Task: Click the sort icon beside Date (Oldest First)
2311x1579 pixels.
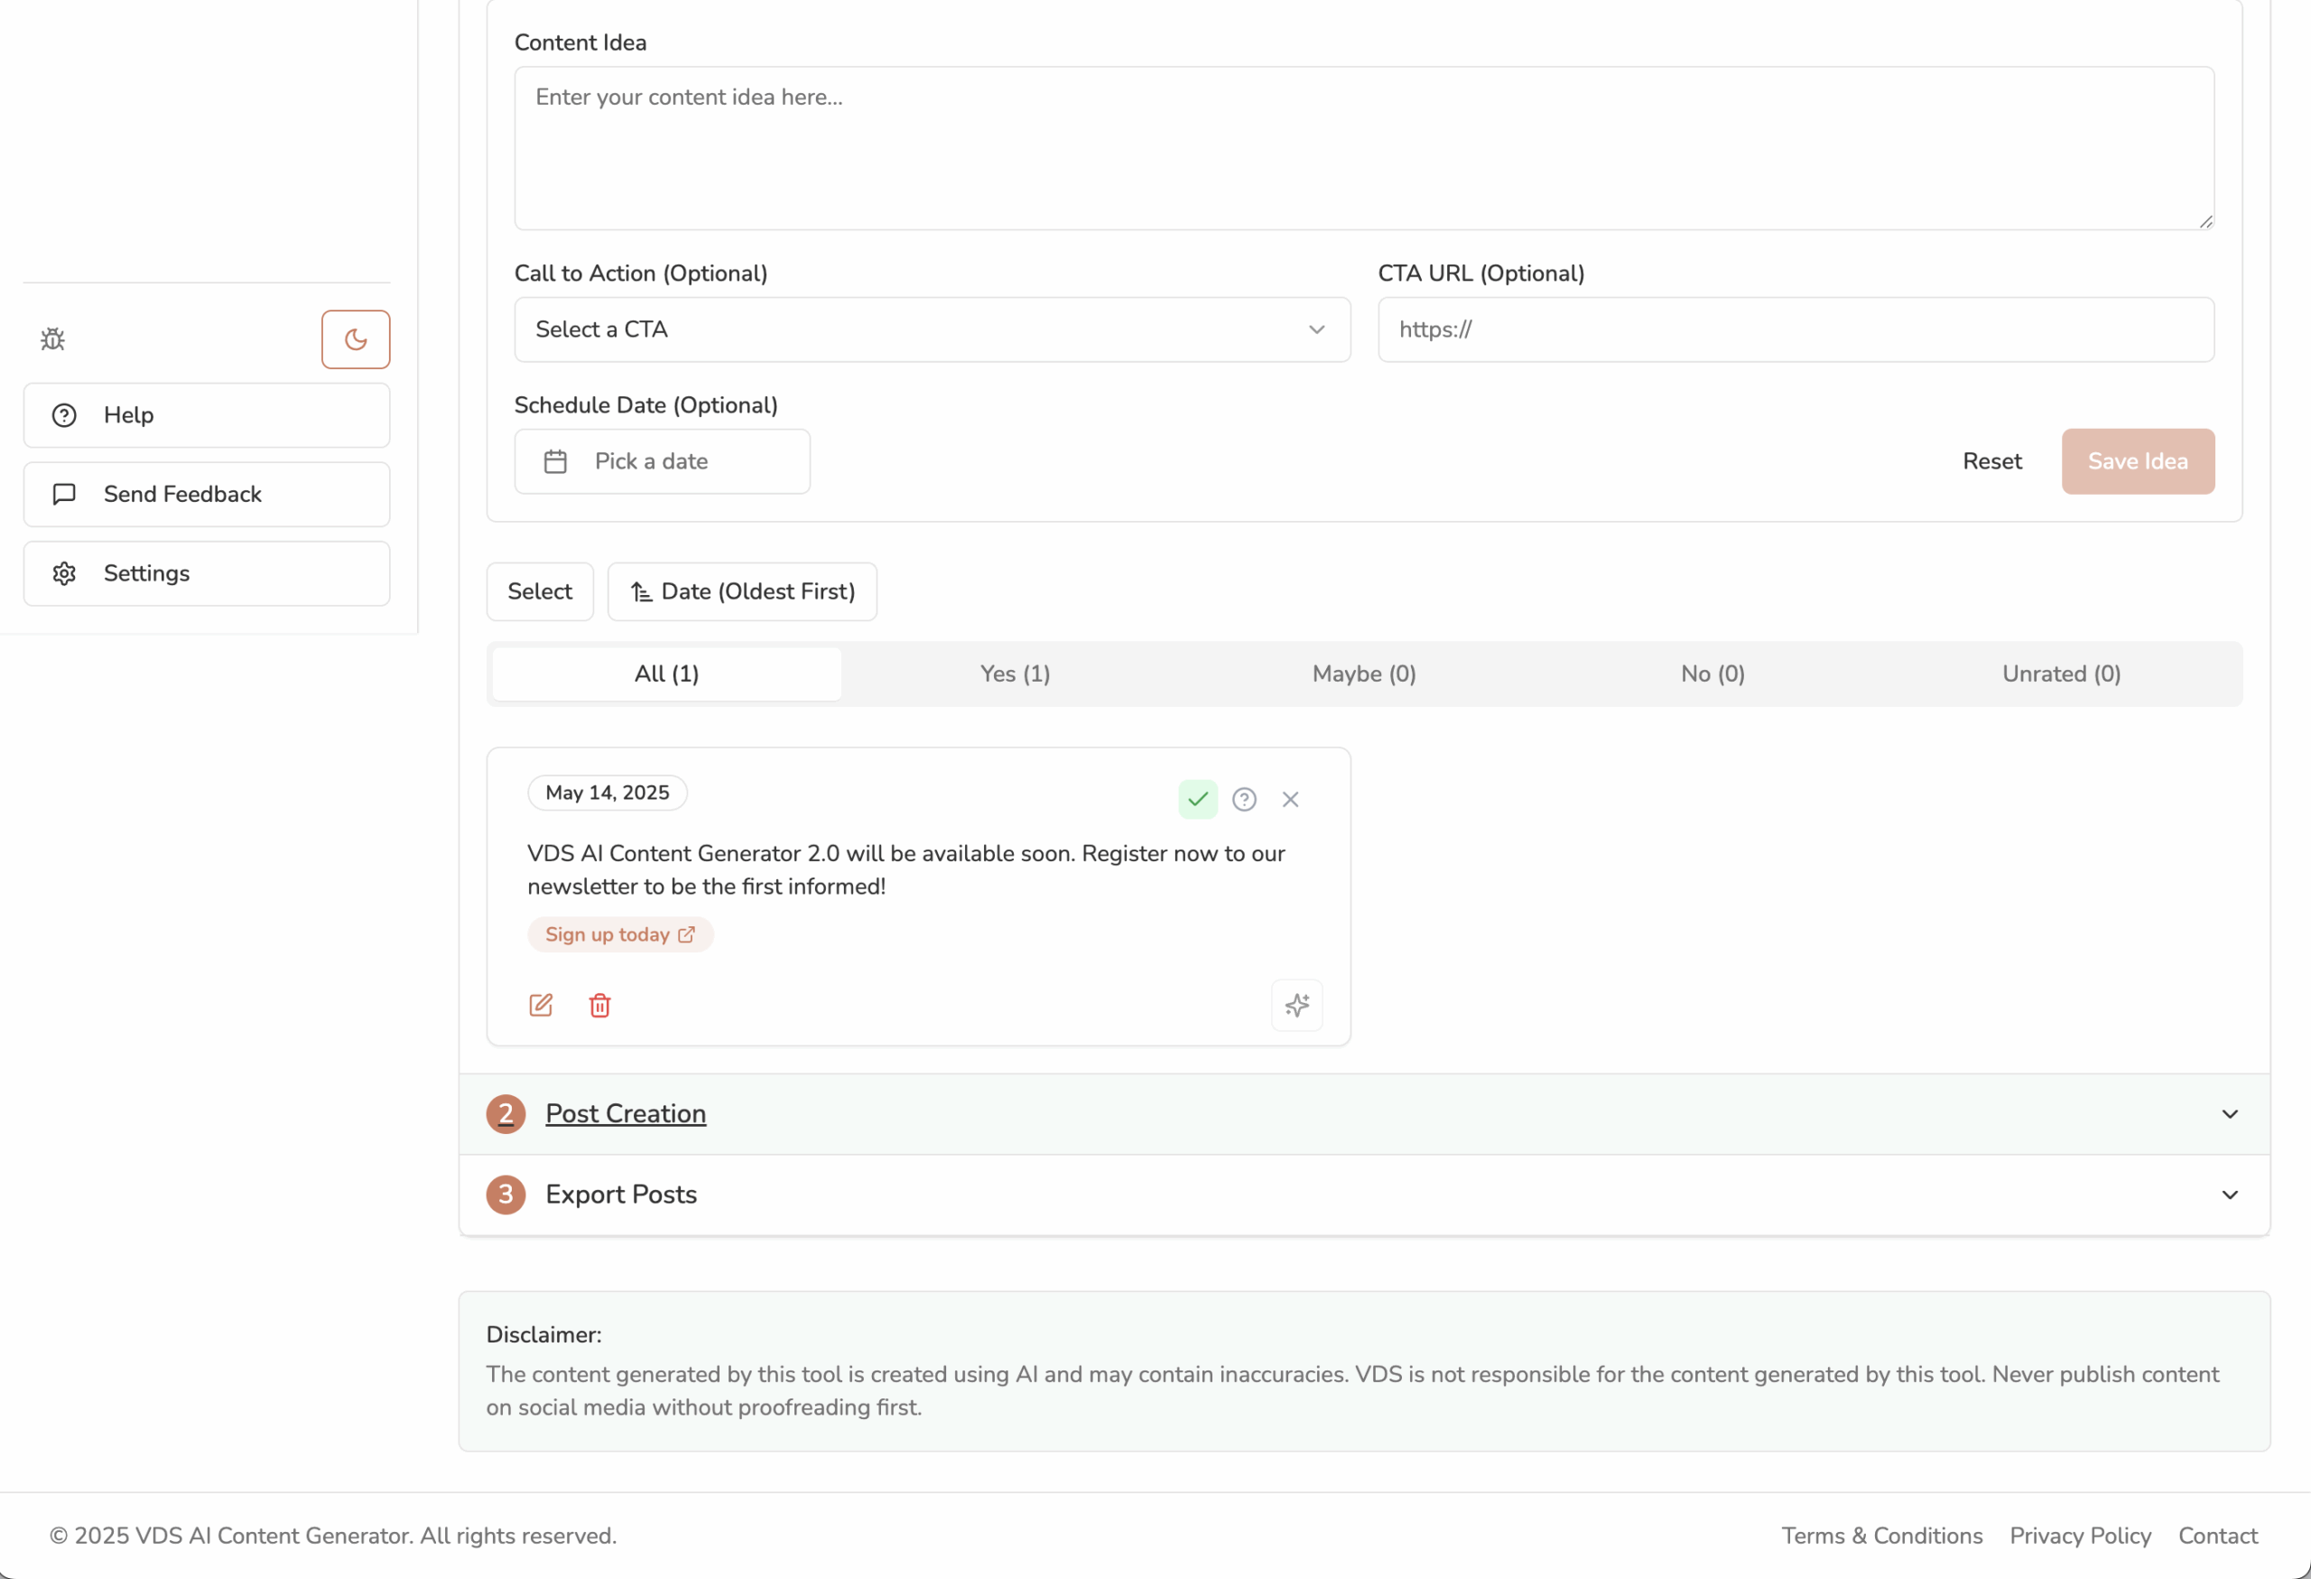Action: [641, 591]
